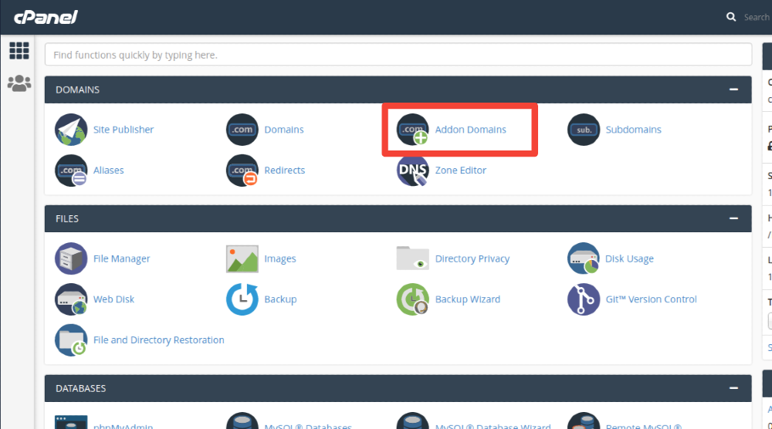The width and height of the screenshot is (772, 429).
Task: Open the Aliases link
Action: pyautogui.click(x=108, y=171)
